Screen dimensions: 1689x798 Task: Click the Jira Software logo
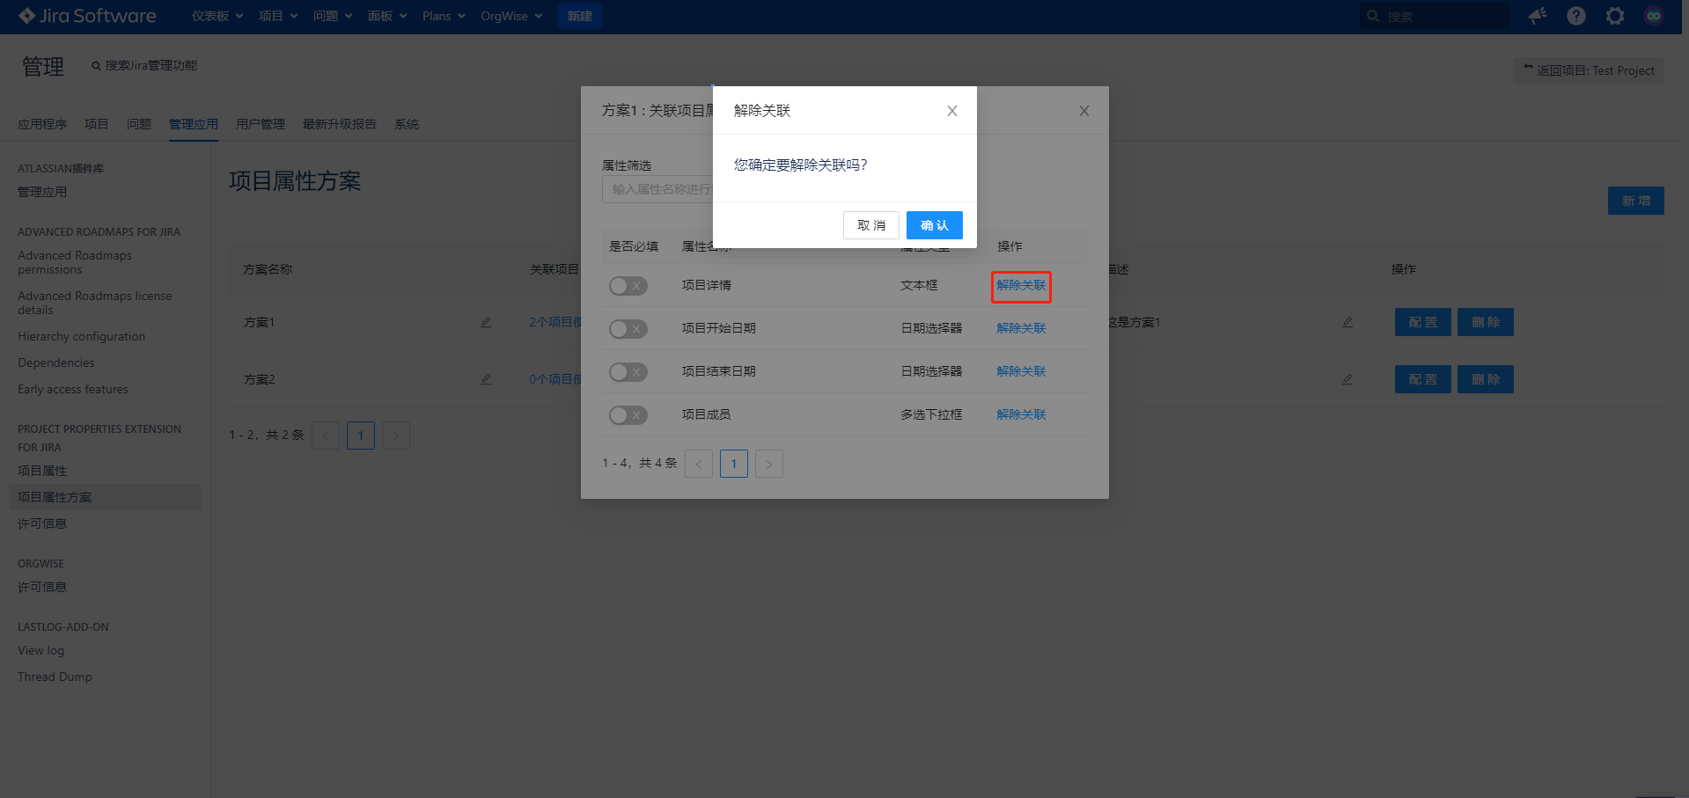tap(87, 16)
